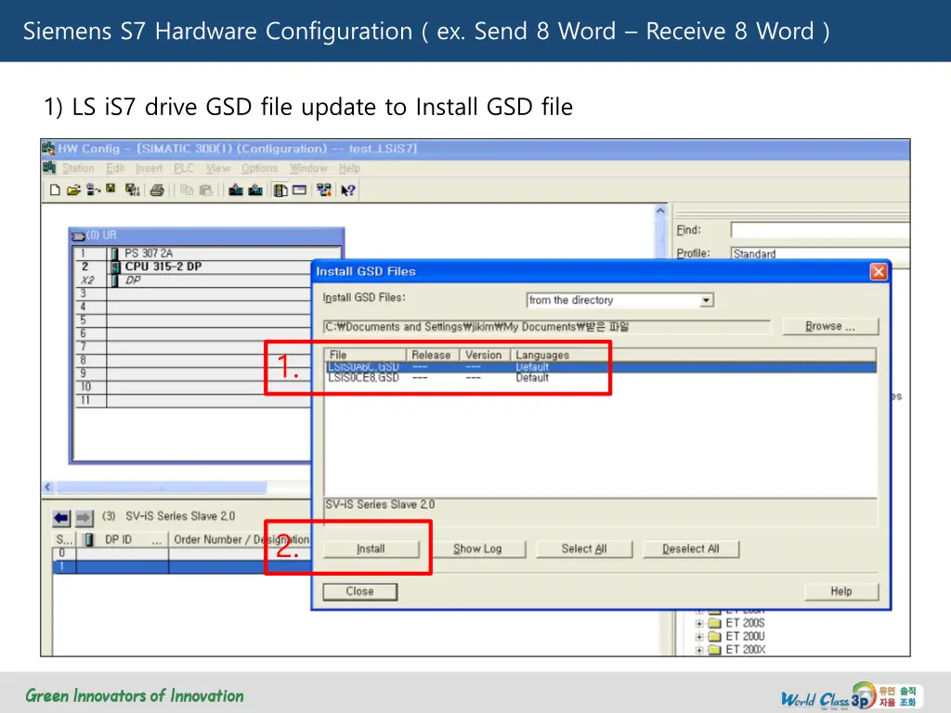The height and width of the screenshot is (713, 951).
Task: Open the Help menu
Action: [349, 169]
